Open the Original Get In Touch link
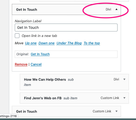The height and width of the screenshot is (120, 136). click(x=40, y=54)
